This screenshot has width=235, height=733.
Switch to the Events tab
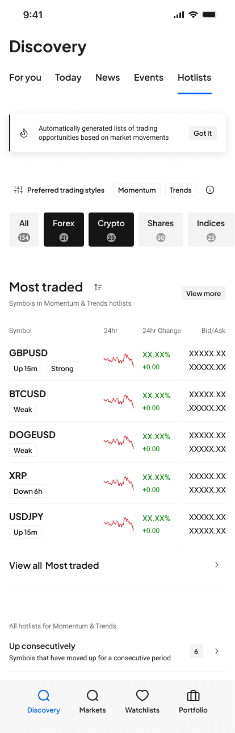pyautogui.click(x=149, y=77)
